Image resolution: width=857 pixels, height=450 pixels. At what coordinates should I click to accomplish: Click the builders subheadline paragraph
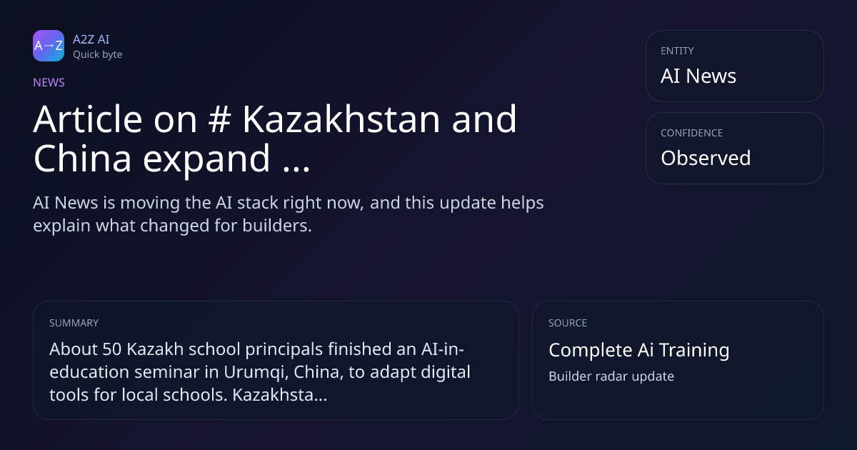point(289,214)
